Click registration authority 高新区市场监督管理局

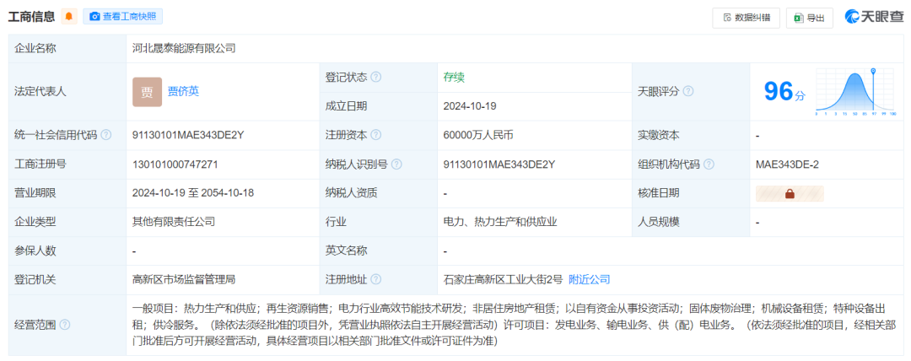184,280
